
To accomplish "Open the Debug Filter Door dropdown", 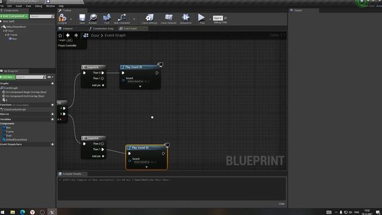I will (218, 18).
